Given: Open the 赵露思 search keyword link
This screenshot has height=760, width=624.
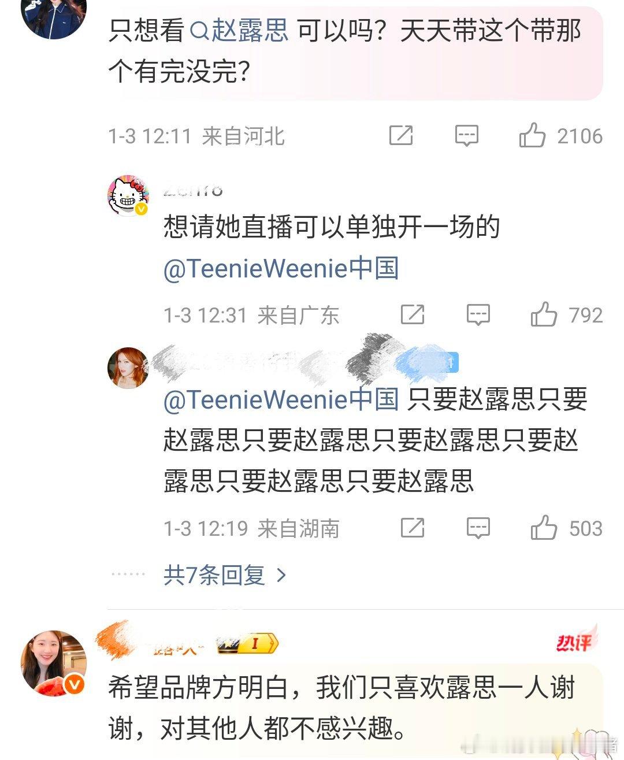Looking at the screenshot, I should click(x=239, y=31).
